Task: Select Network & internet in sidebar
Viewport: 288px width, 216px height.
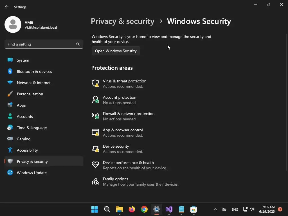Action: click(x=44, y=83)
